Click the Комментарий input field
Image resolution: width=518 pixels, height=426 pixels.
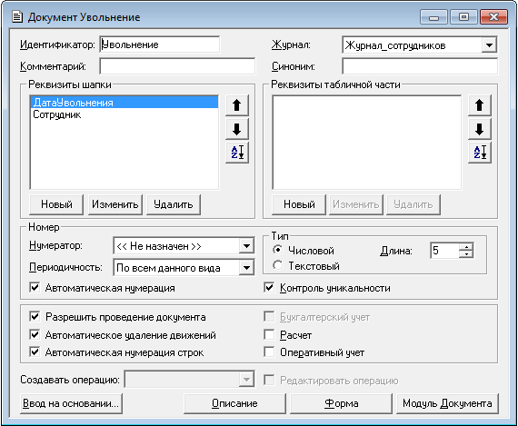click(x=177, y=66)
